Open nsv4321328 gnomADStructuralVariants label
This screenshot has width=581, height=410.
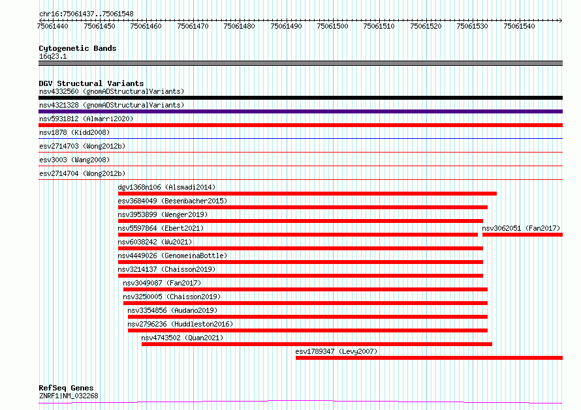click(x=112, y=105)
